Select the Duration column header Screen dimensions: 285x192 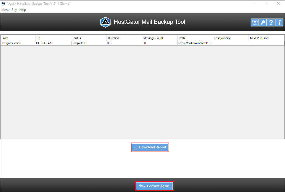124,38
